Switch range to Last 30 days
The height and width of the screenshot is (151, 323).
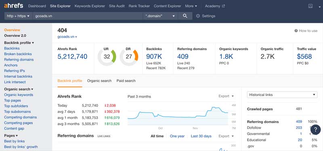tap(201, 136)
